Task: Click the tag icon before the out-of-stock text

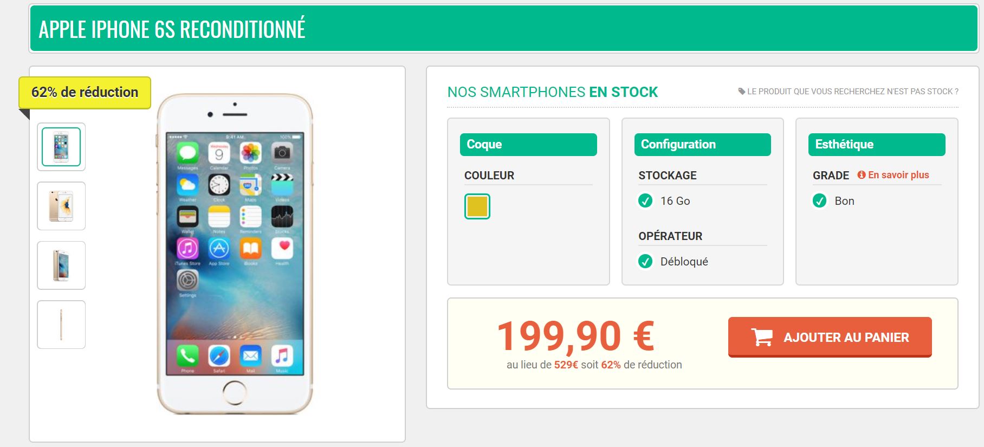Action: click(742, 91)
